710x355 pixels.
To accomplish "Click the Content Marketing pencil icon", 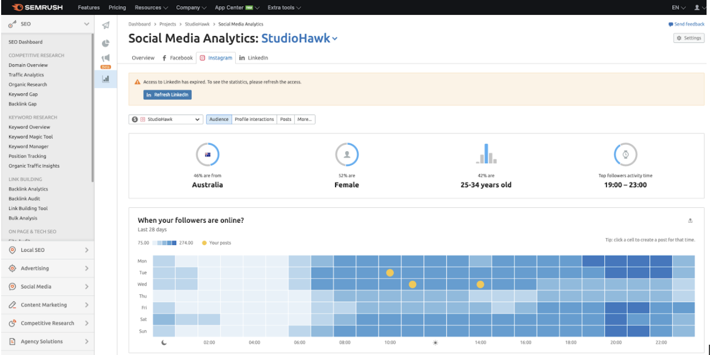I will point(13,305).
